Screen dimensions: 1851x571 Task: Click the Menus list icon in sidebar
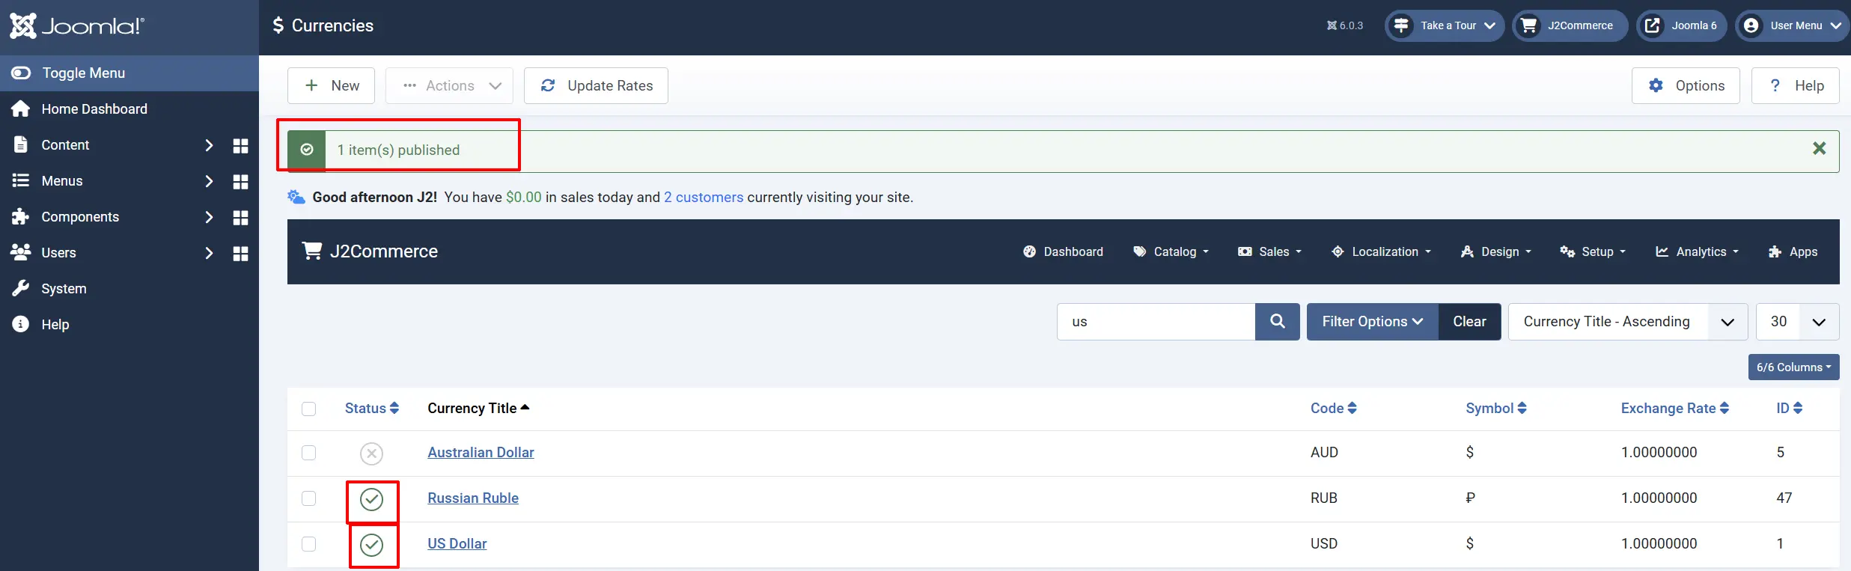[x=21, y=181]
